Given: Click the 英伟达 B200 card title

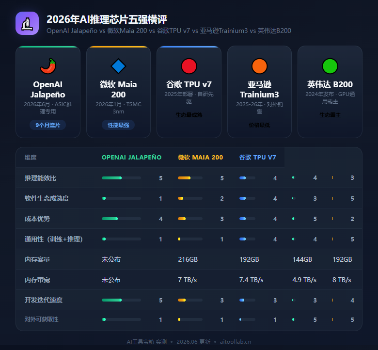Looking at the screenshot, I should 330,84.
